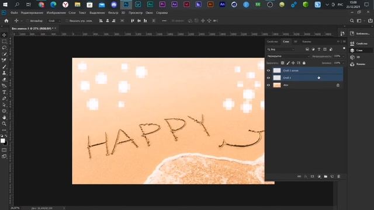Toggle lock image pixels brush icon

coord(288,63)
